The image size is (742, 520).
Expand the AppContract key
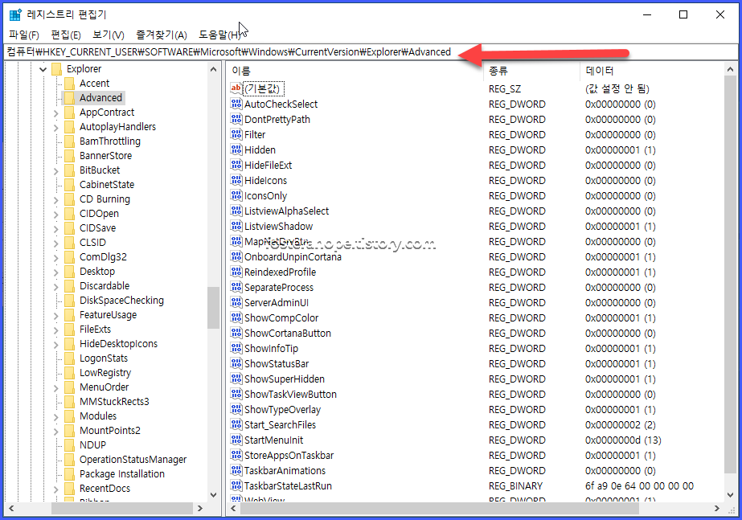(x=55, y=113)
